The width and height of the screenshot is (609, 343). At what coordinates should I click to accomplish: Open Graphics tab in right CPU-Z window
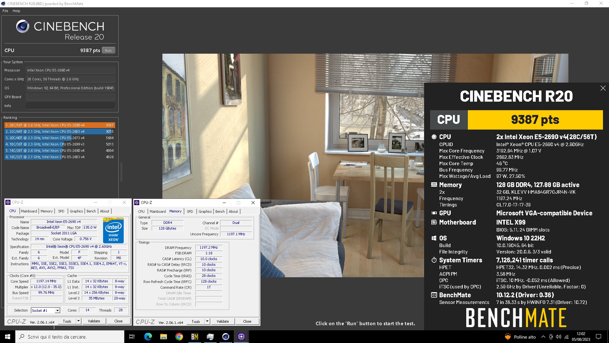pos(205,212)
